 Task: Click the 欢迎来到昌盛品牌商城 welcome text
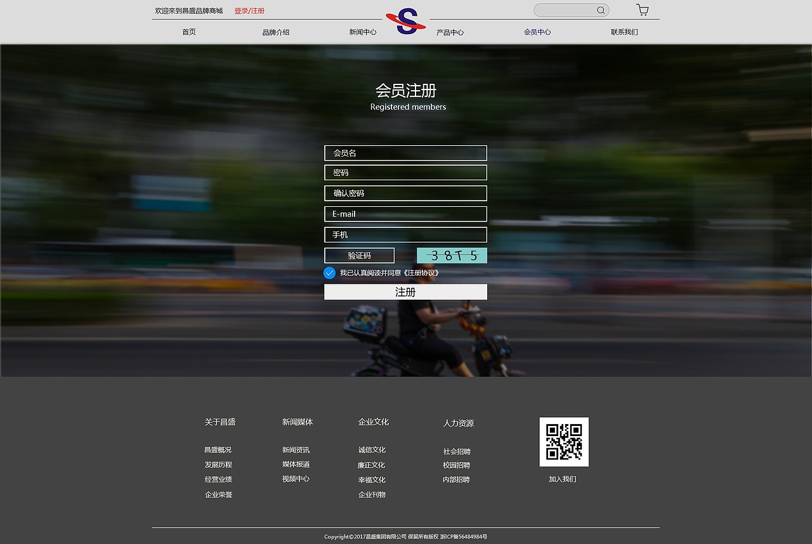[x=189, y=11]
